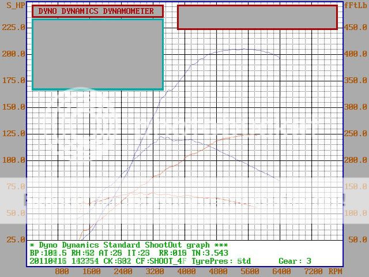Click the 5600 RPM axis label

click(250, 271)
